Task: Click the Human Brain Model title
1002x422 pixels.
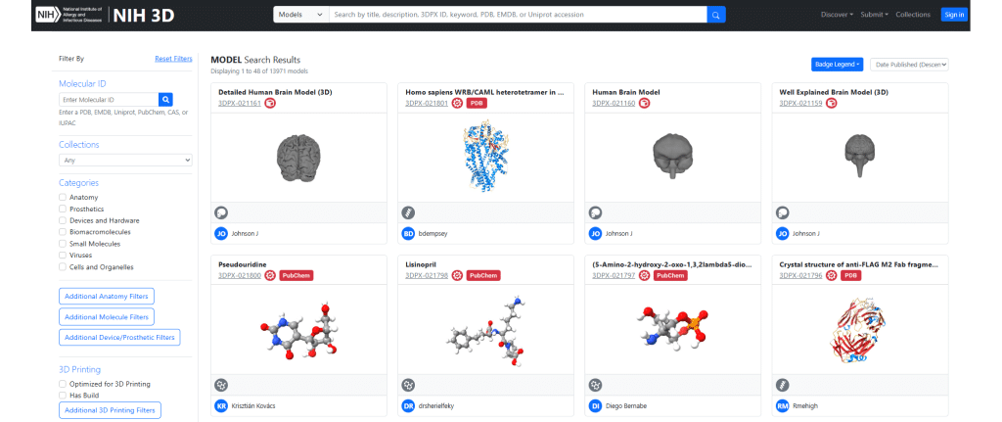Action: 626,92
